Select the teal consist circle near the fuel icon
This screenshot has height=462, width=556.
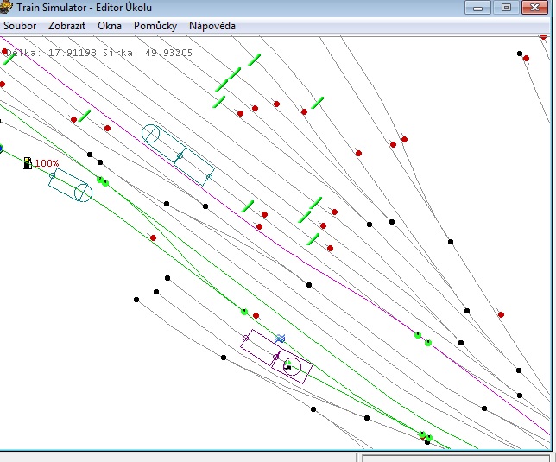point(84,193)
